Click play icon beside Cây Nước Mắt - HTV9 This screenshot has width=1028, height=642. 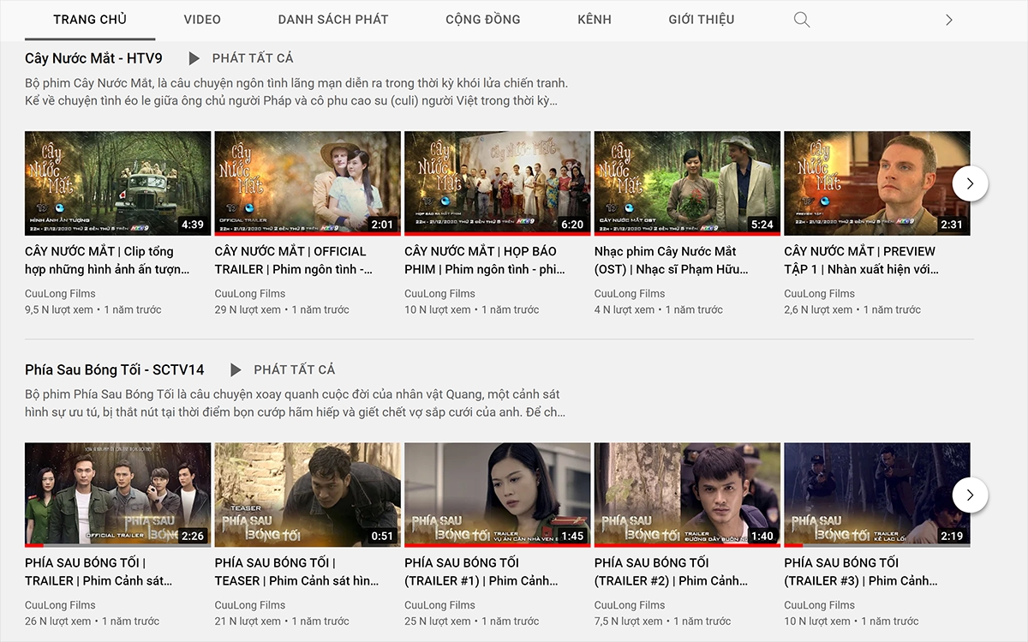click(x=194, y=58)
